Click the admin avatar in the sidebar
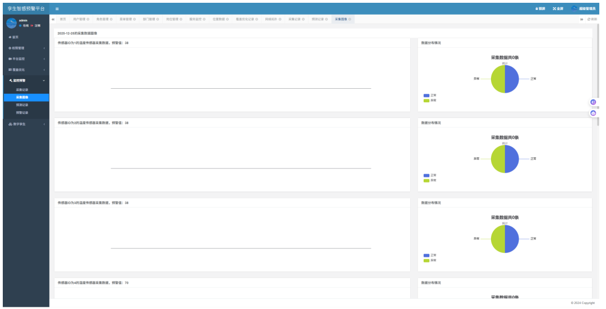 pos(12,23)
